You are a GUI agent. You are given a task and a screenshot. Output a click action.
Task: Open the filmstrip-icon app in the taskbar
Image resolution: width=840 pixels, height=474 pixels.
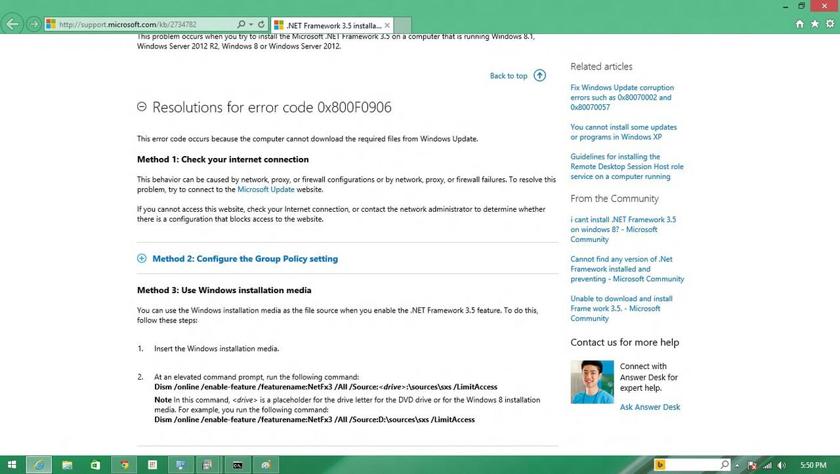(x=207, y=465)
